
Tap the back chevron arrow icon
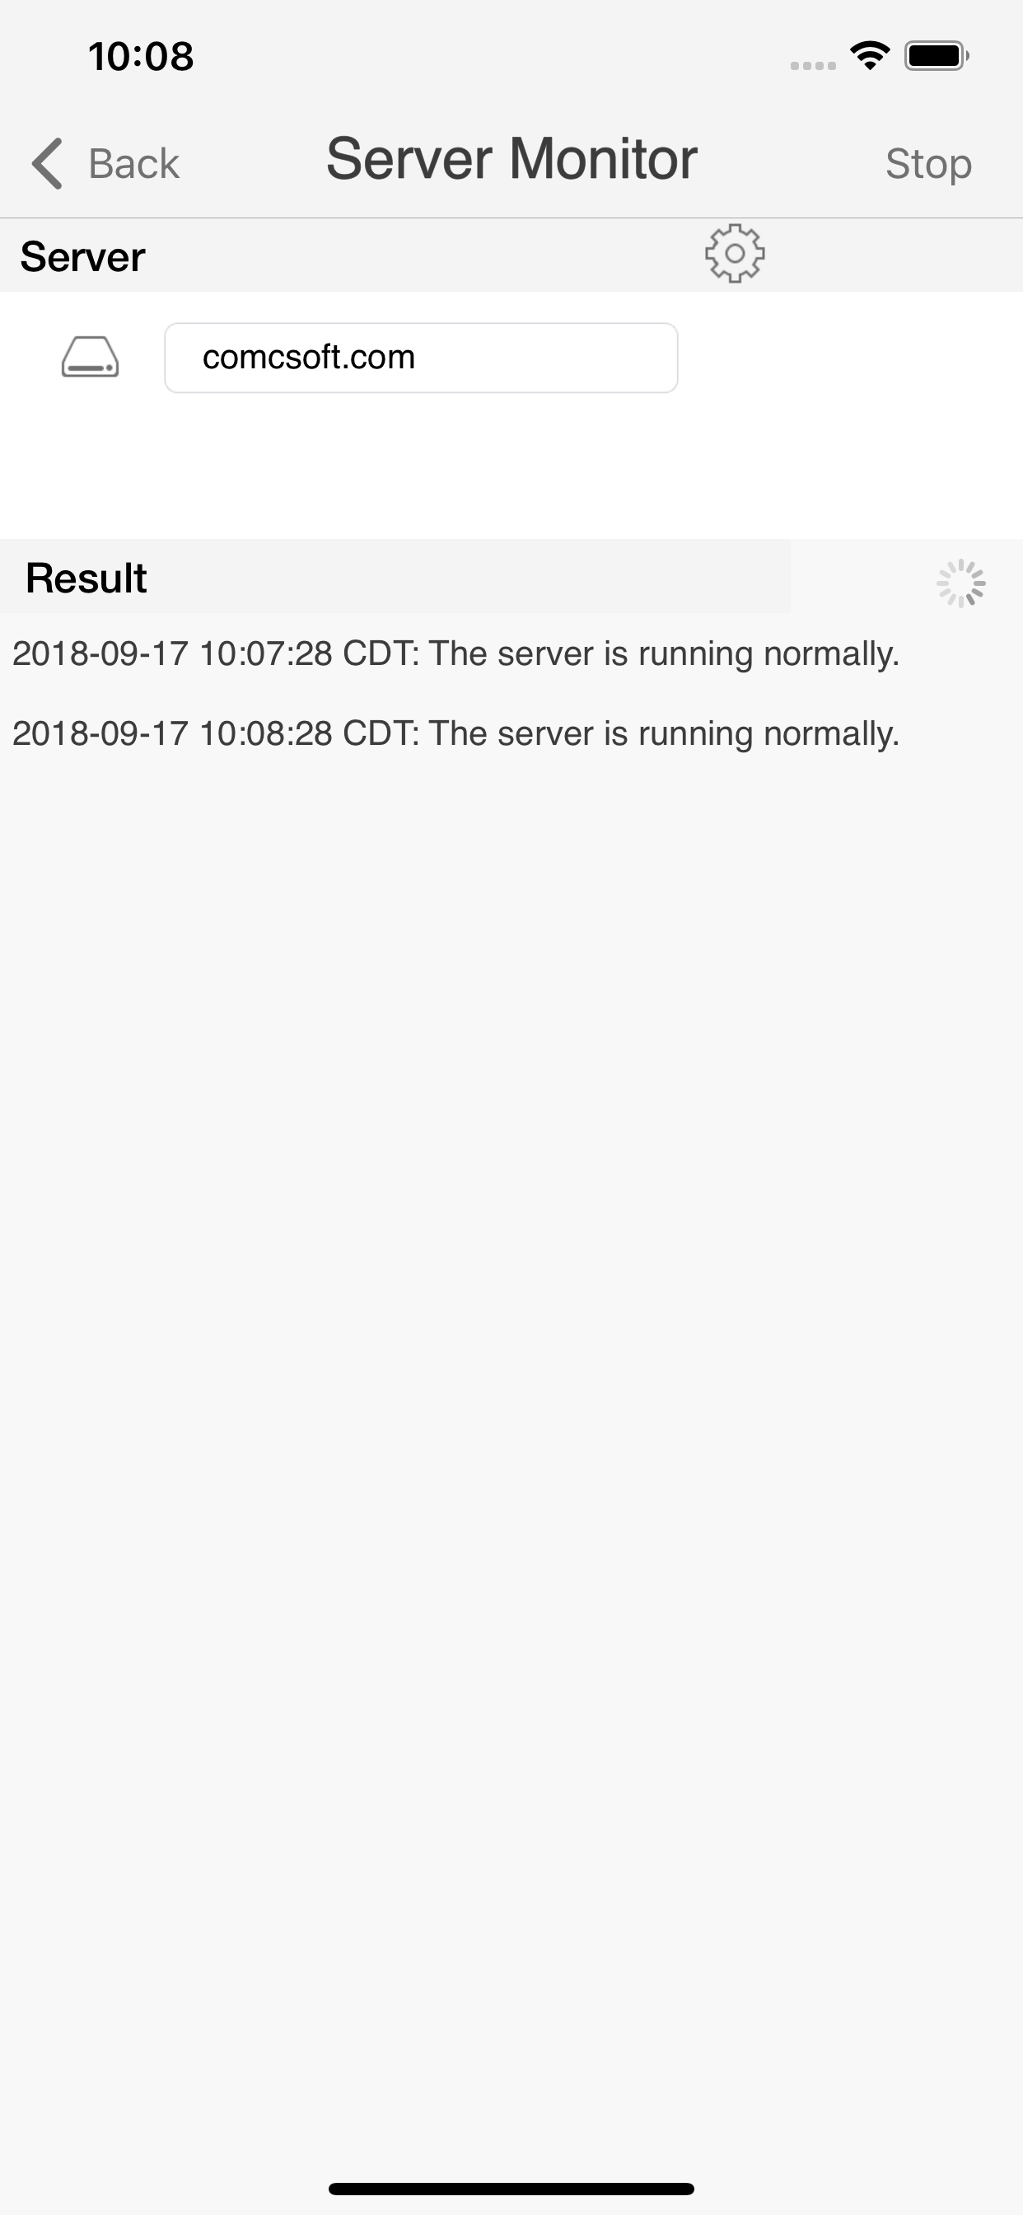(x=46, y=162)
